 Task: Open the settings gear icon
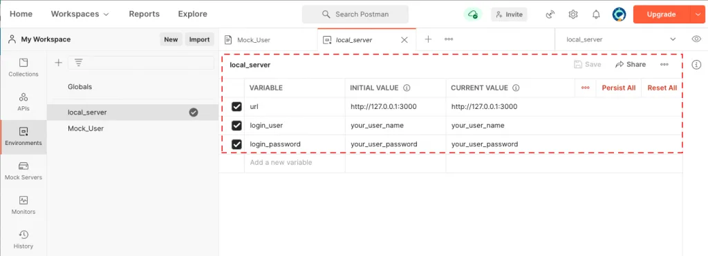pyautogui.click(x=573, y=14)
